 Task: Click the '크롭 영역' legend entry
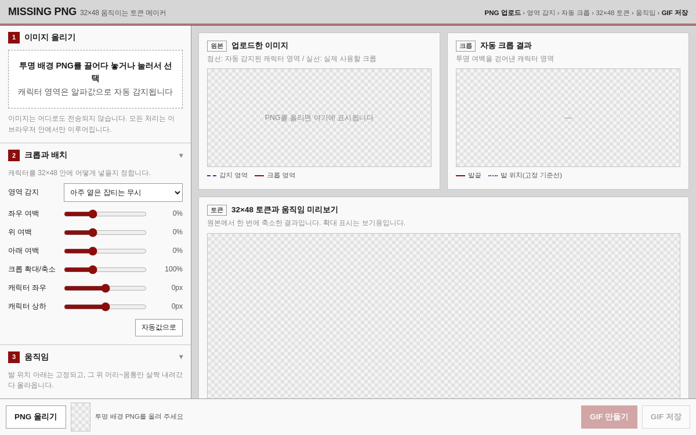pos(275,175)
